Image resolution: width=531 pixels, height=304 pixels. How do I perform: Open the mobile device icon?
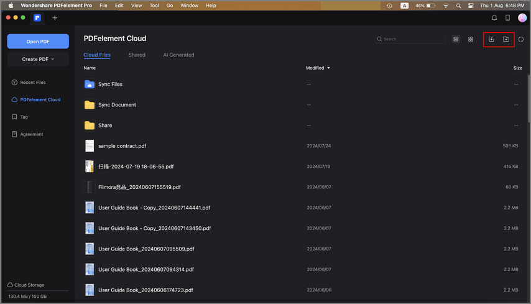click(507, 18)
